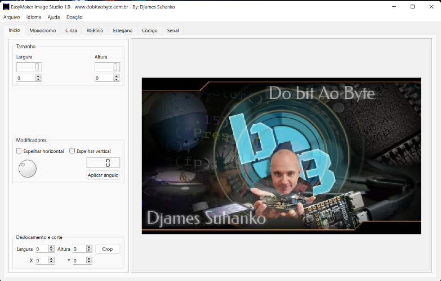The image size is (441, 281).
Task: Enable Espelhar vertical checkbox
Action: tap(72, 151)
